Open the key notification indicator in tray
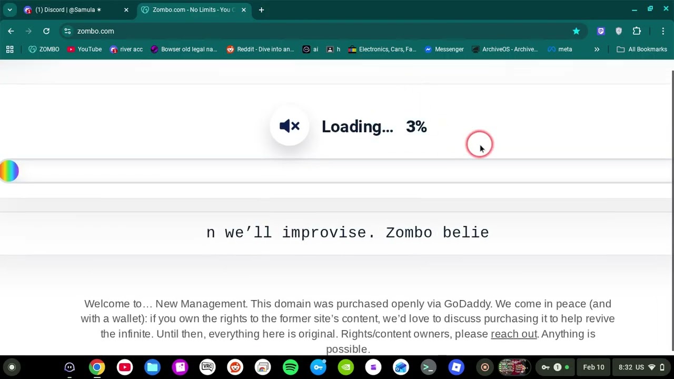The height and width of the screenshot is (379, 674). [556, 367]
